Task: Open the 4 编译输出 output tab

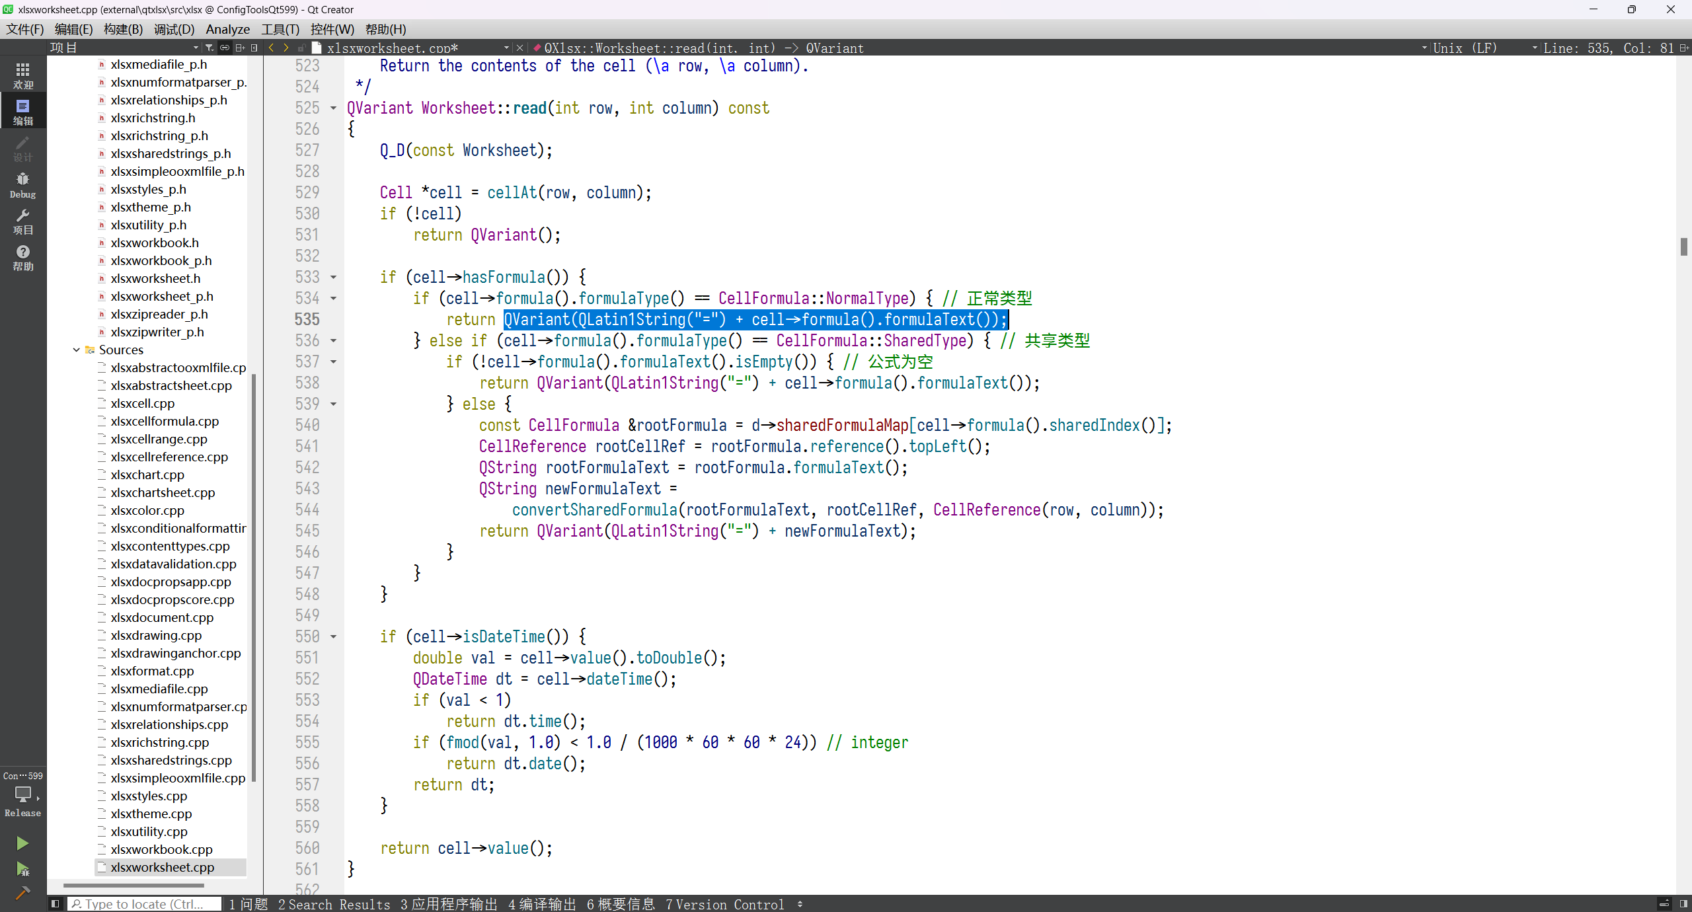Action: coord(542,903)
